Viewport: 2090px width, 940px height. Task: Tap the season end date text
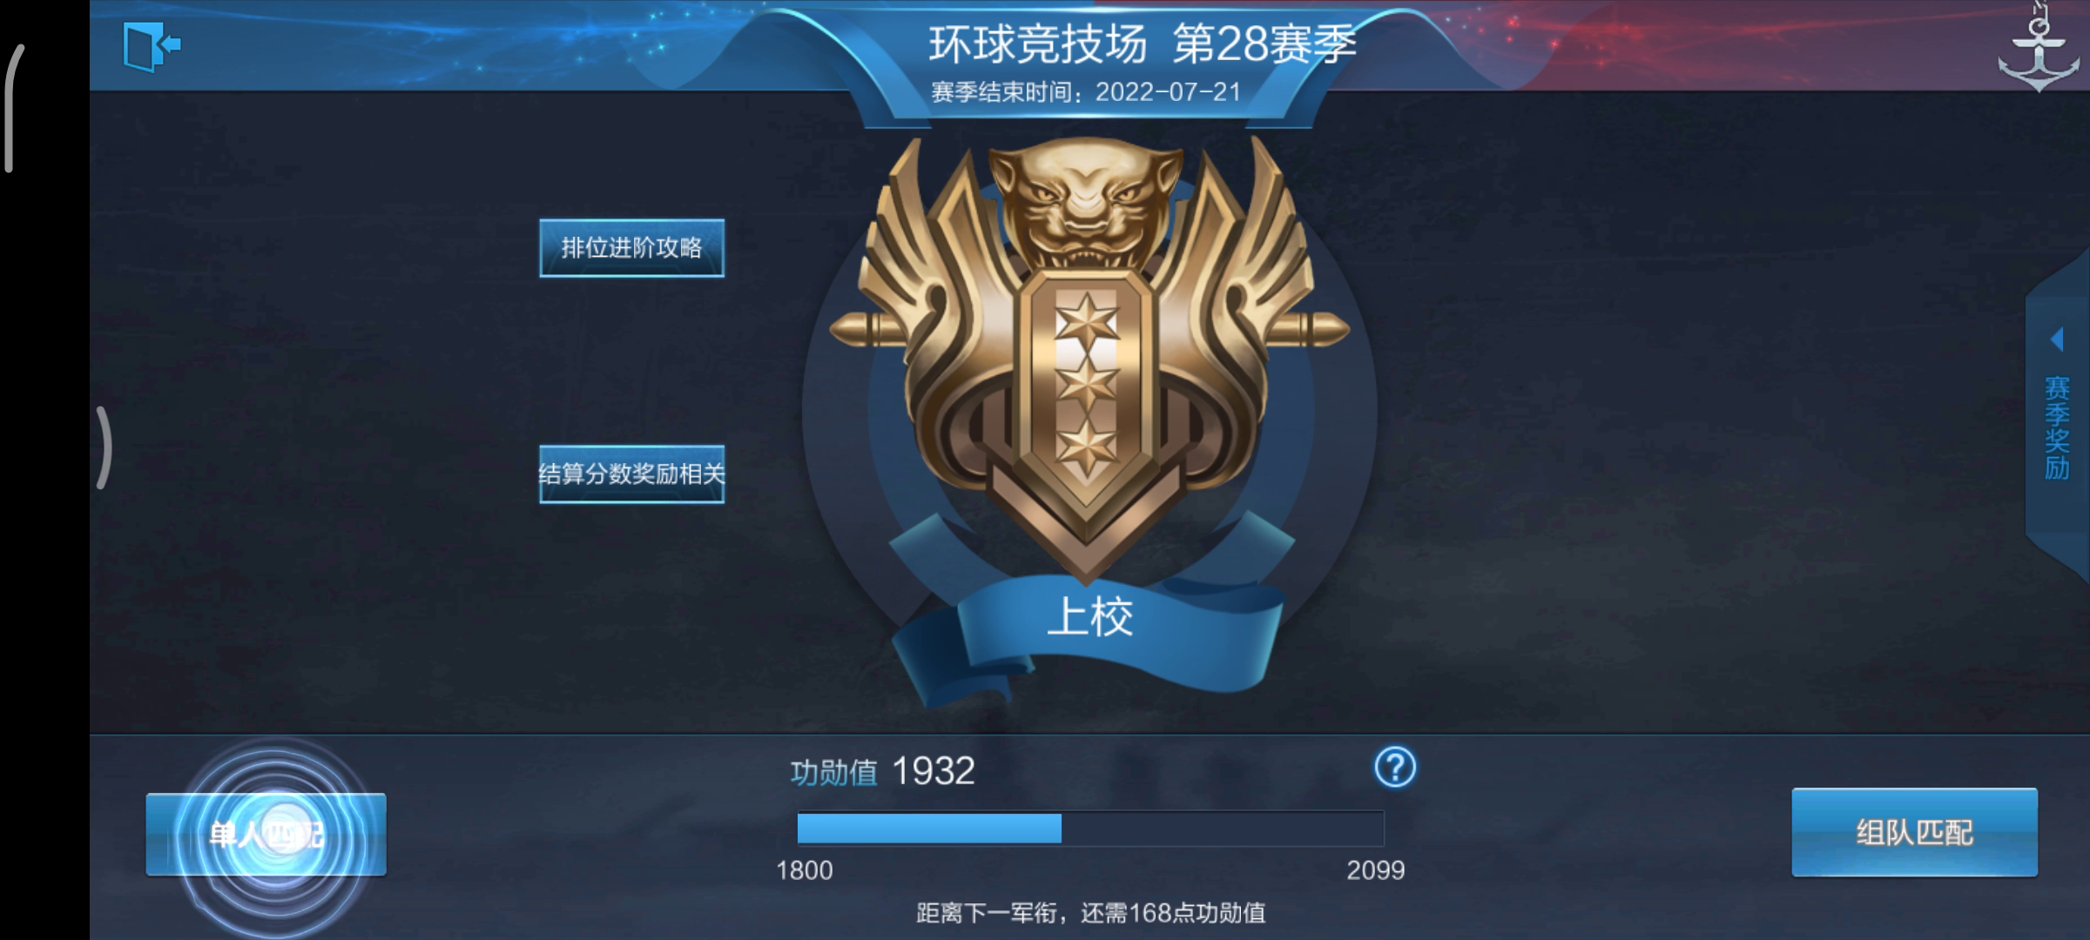(x=1086, y=92)
